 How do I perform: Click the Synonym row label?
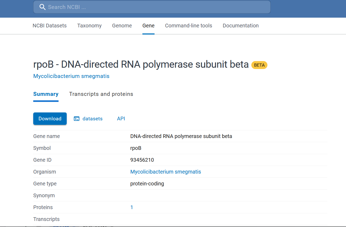coord(44,195)
